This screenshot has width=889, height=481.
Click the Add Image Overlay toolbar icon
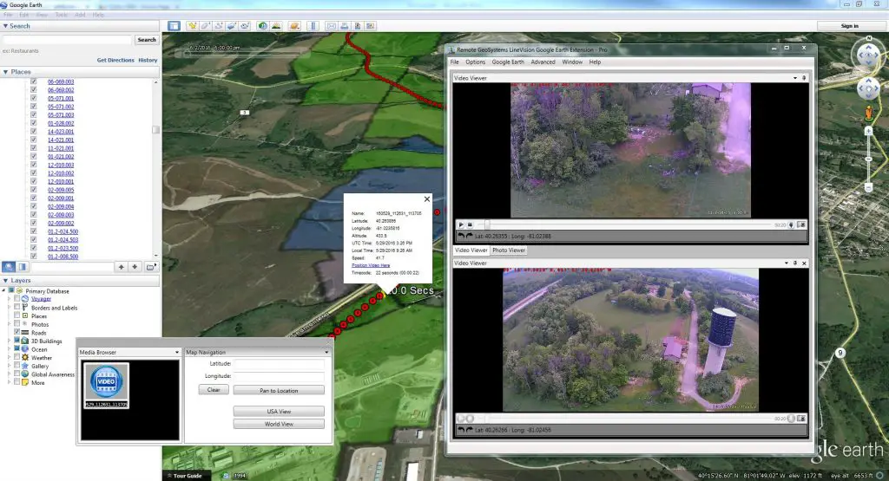pos(231,26)
